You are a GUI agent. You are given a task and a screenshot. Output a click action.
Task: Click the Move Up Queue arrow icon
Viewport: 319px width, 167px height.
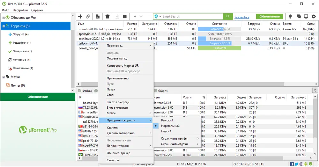coord(135,17)
